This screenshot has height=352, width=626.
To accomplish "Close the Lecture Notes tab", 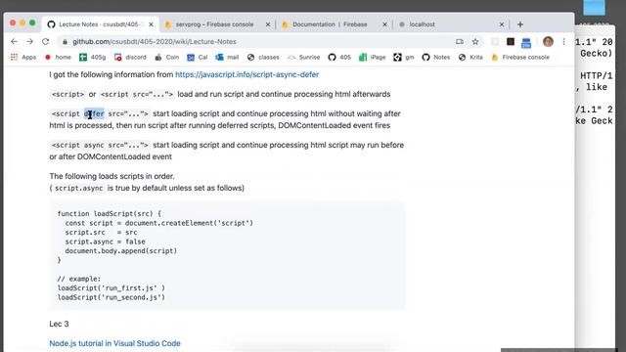I will point(151,24).
